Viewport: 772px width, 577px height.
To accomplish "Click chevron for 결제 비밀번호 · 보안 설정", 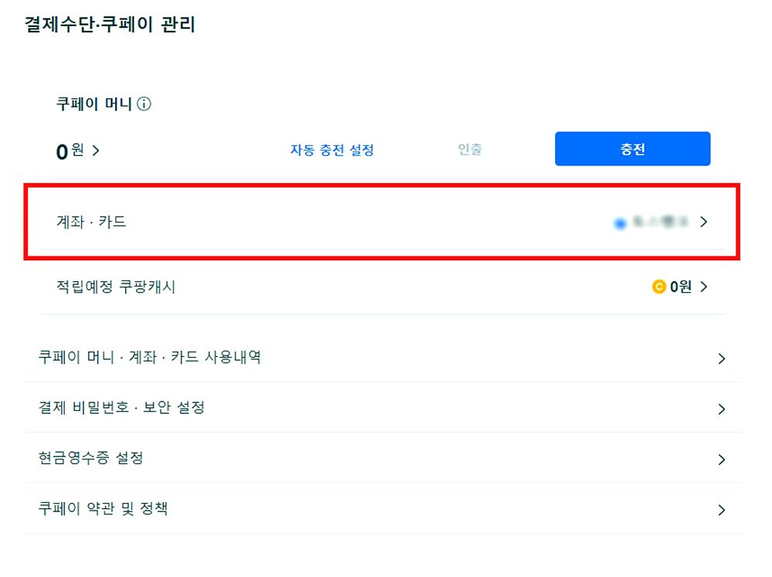I will [x=721, y=409].
